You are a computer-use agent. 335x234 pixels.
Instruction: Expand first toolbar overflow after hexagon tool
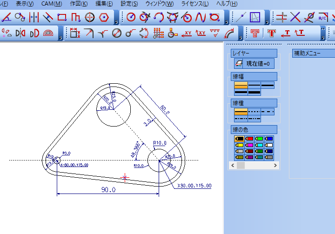click(x=115, y=21)
